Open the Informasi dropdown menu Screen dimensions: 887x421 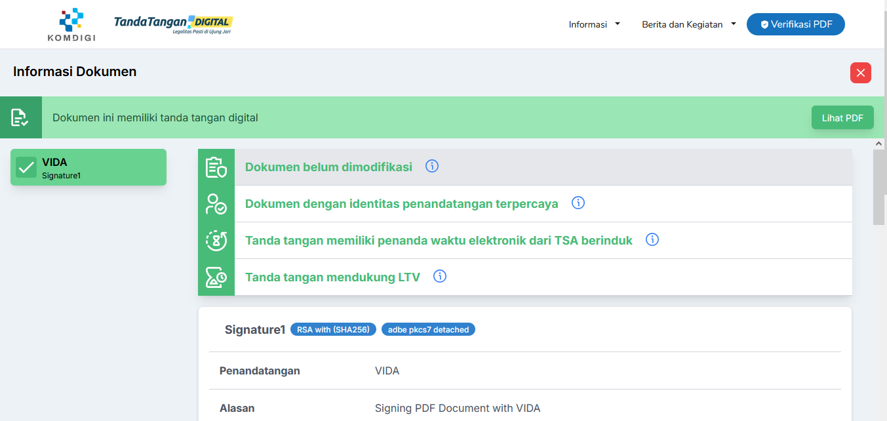594,24
